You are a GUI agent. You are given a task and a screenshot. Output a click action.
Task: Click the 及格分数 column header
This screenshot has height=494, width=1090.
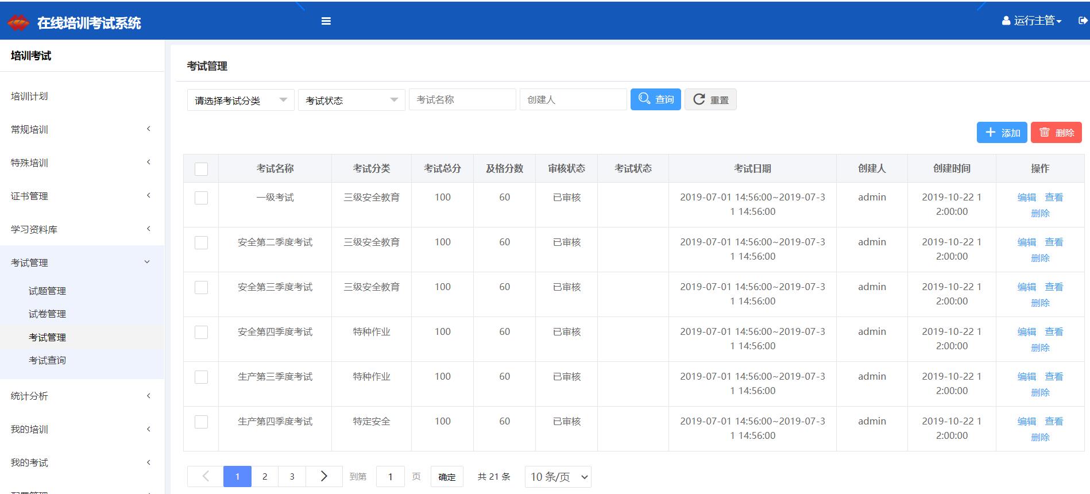click(x=504, y=168)
